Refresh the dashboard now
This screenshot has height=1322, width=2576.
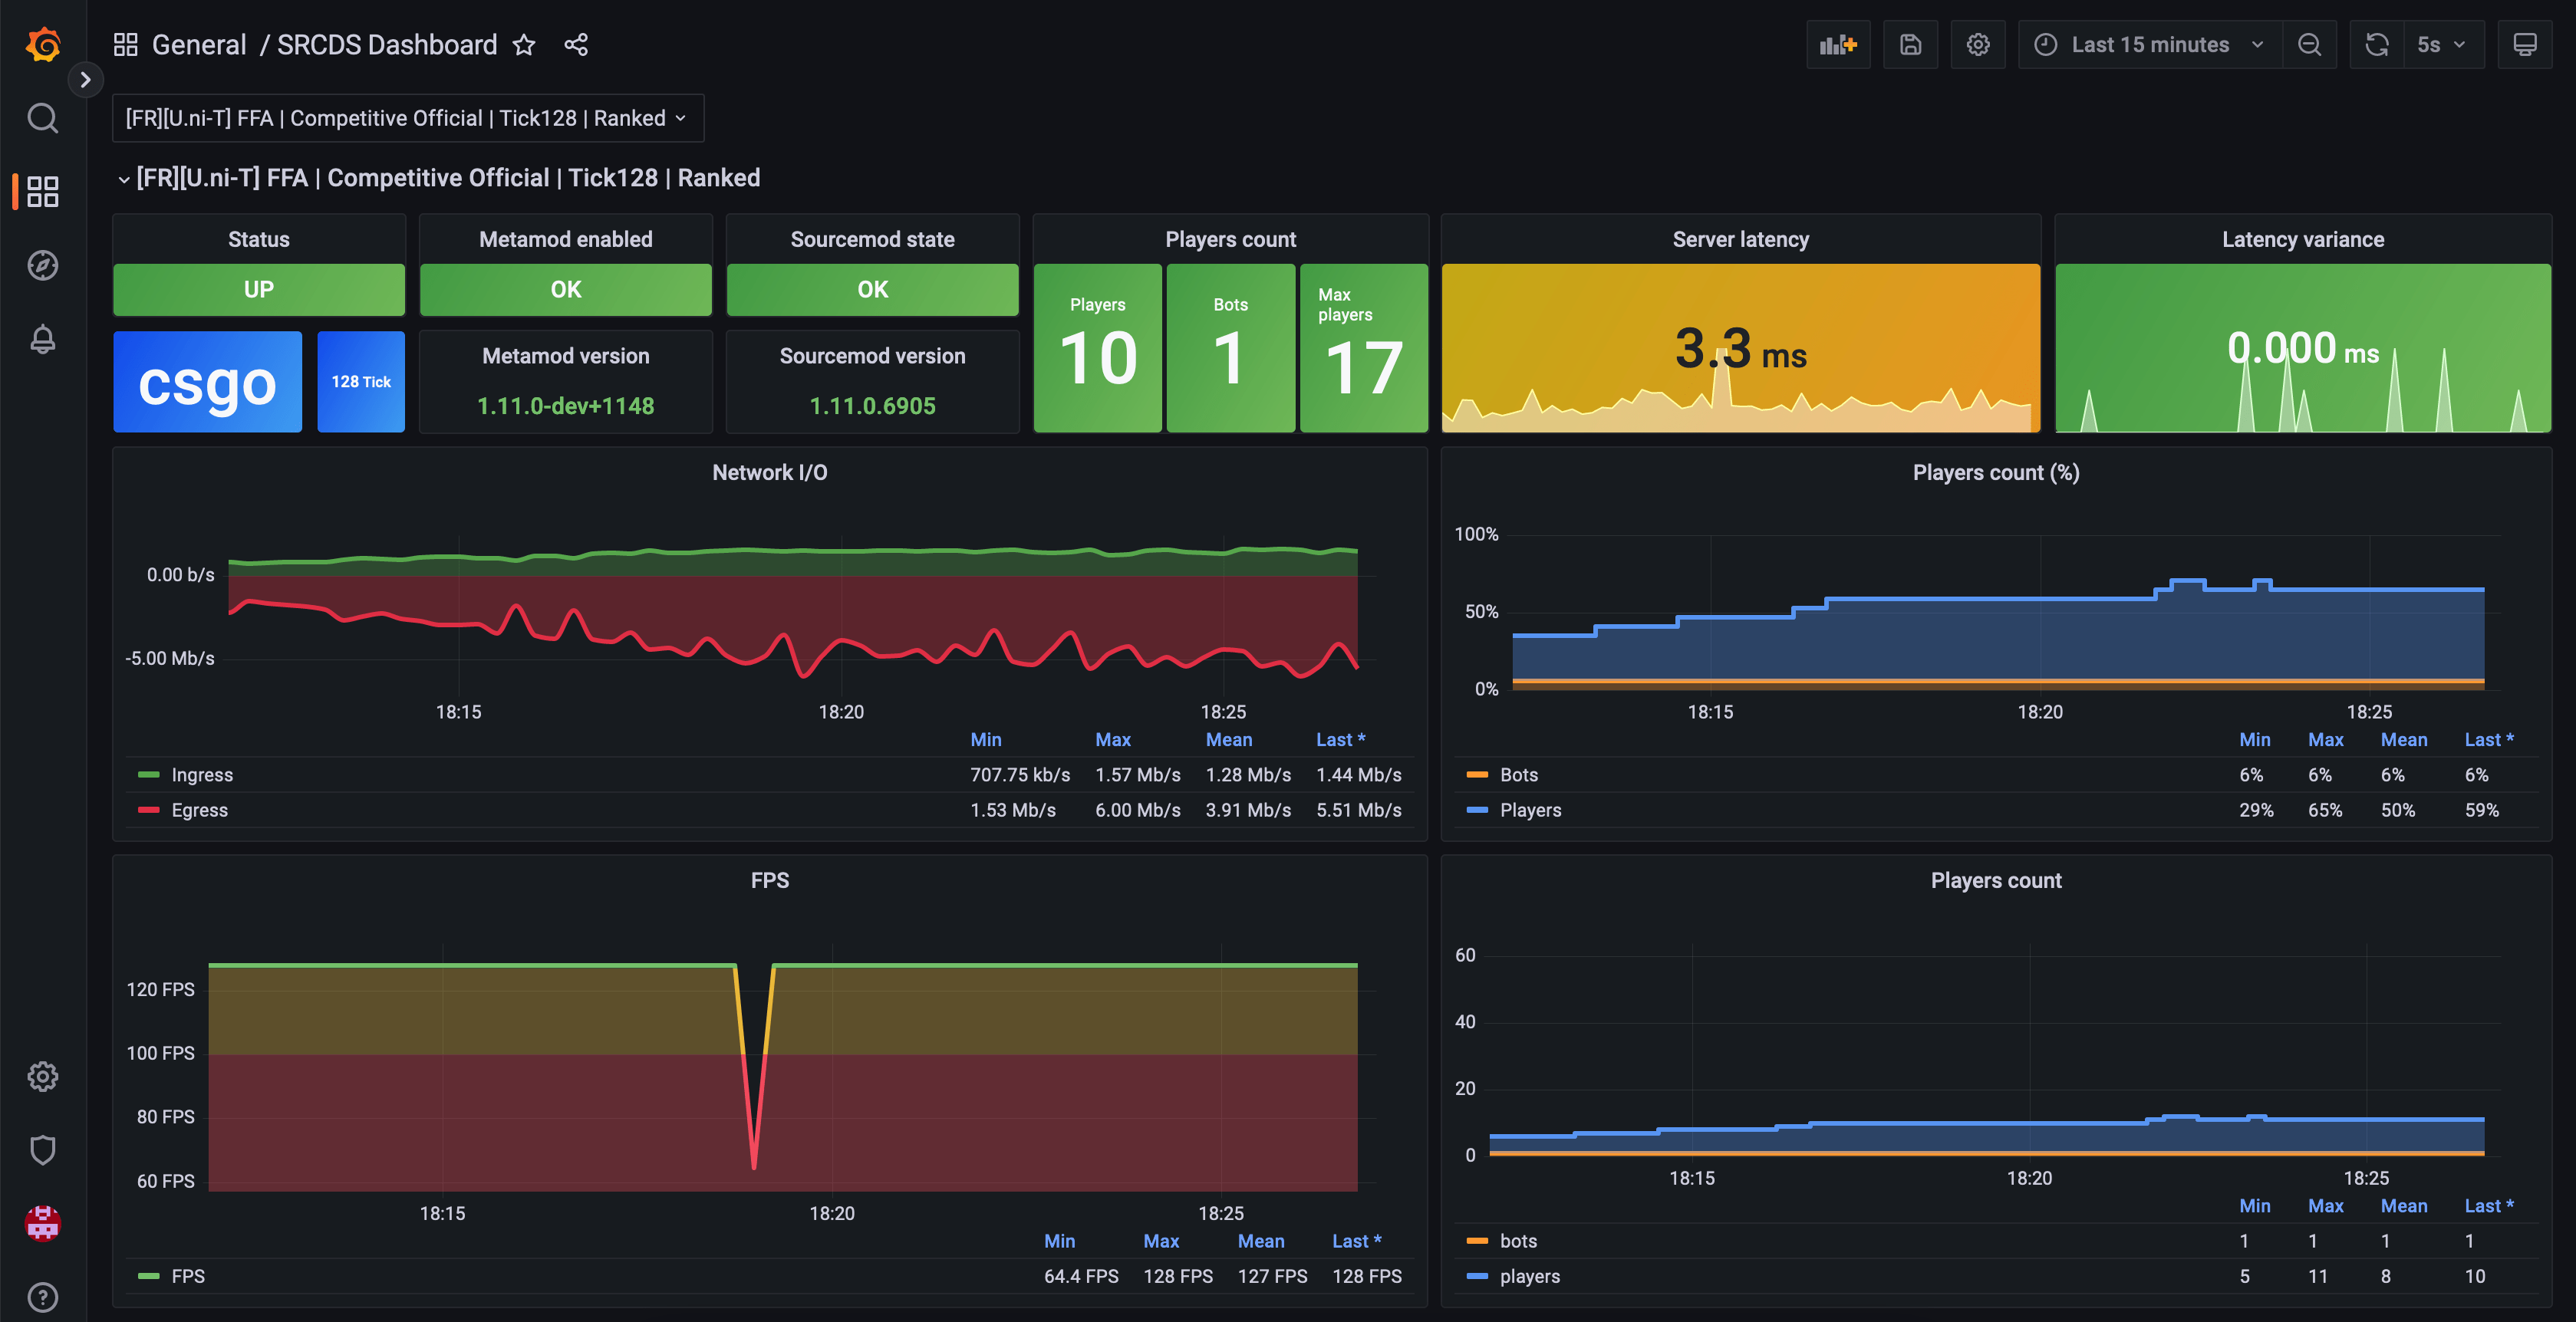(2376, 45)
